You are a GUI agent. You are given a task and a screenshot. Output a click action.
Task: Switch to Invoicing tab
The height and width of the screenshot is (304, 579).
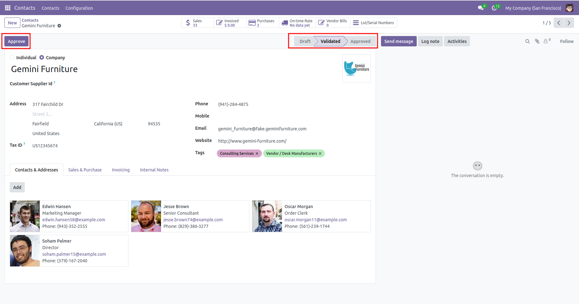(121, 170)
